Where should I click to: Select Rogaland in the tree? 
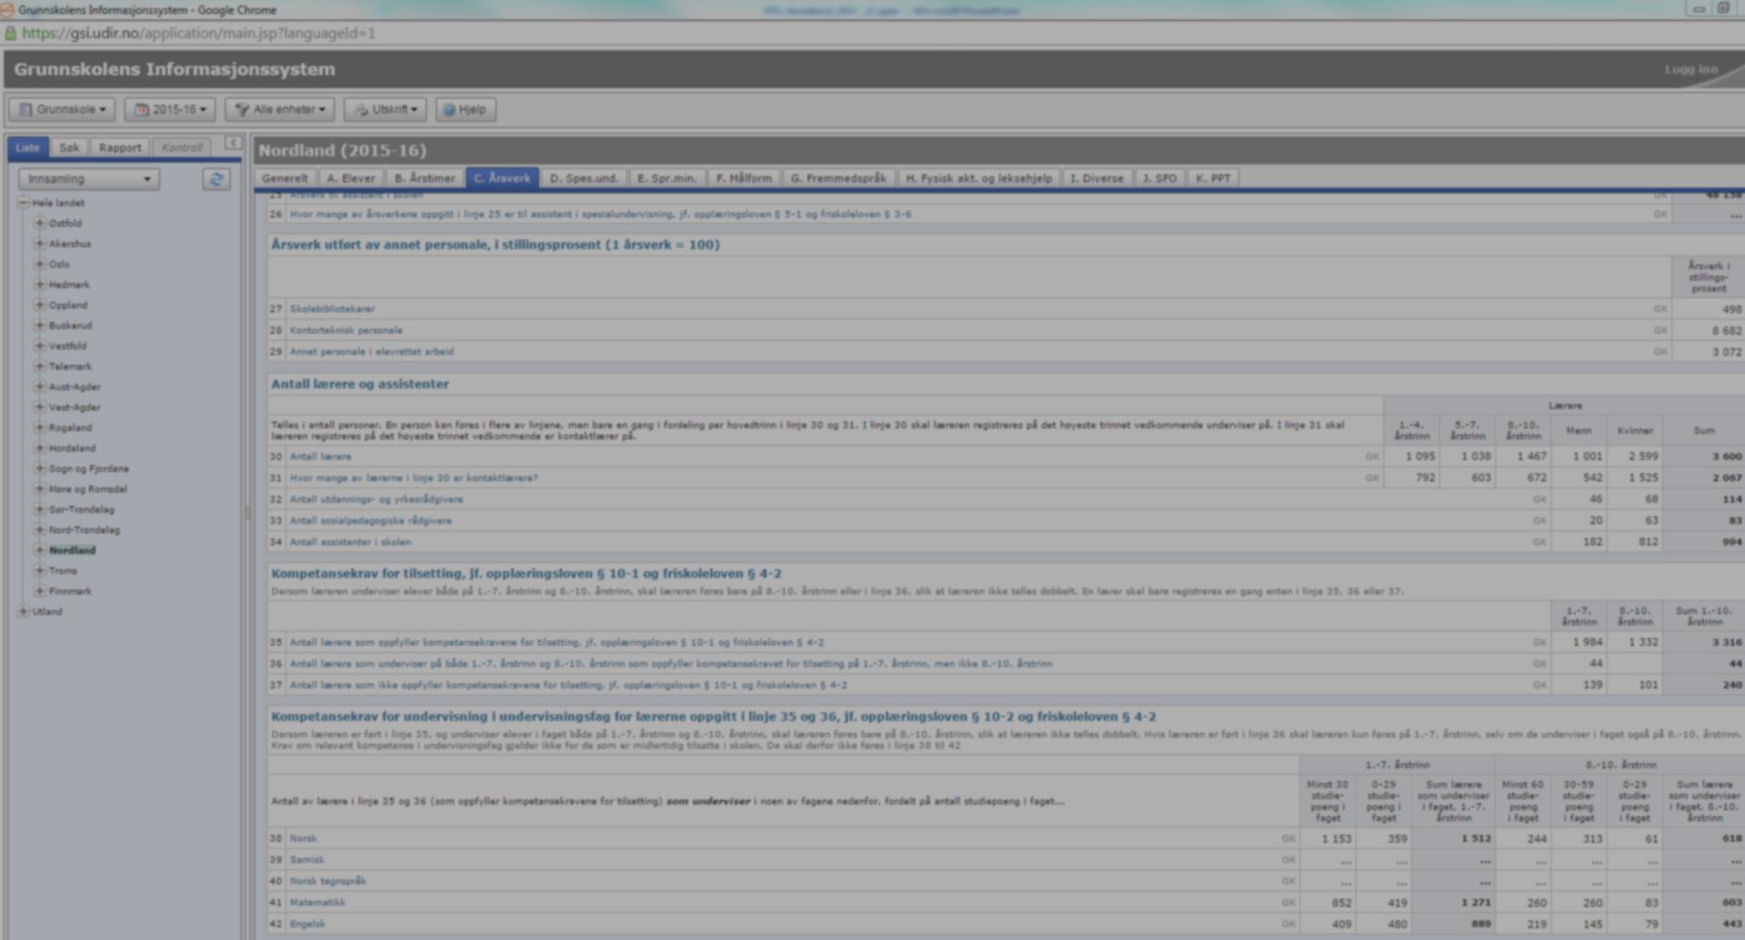click(70, 427)
